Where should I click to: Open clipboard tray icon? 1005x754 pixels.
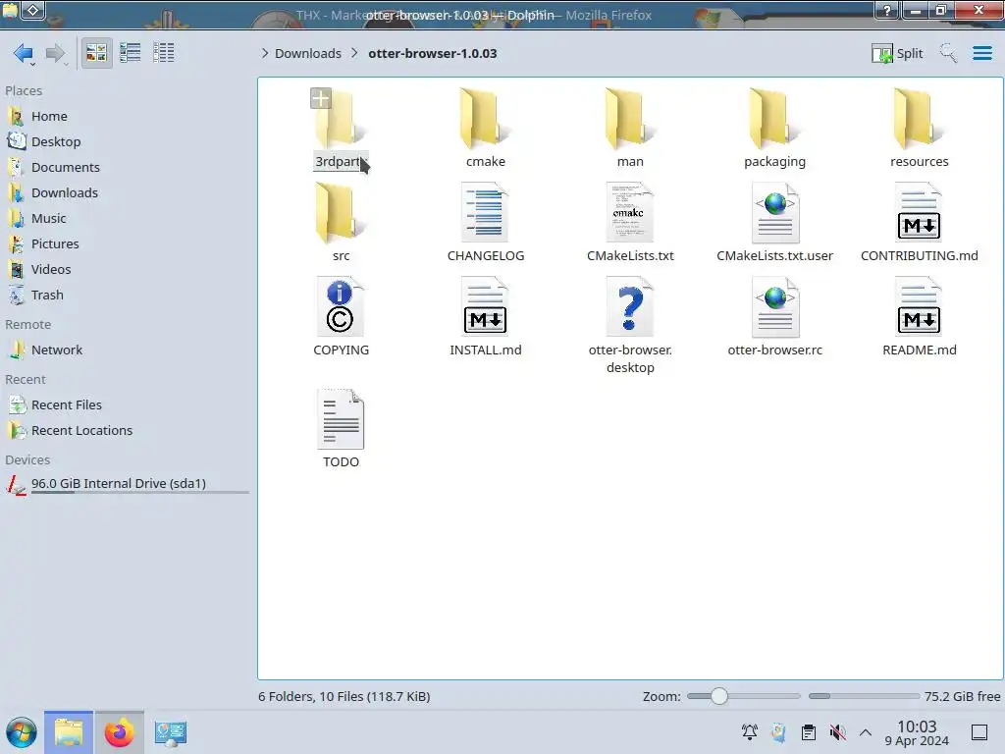click(809, 732)
